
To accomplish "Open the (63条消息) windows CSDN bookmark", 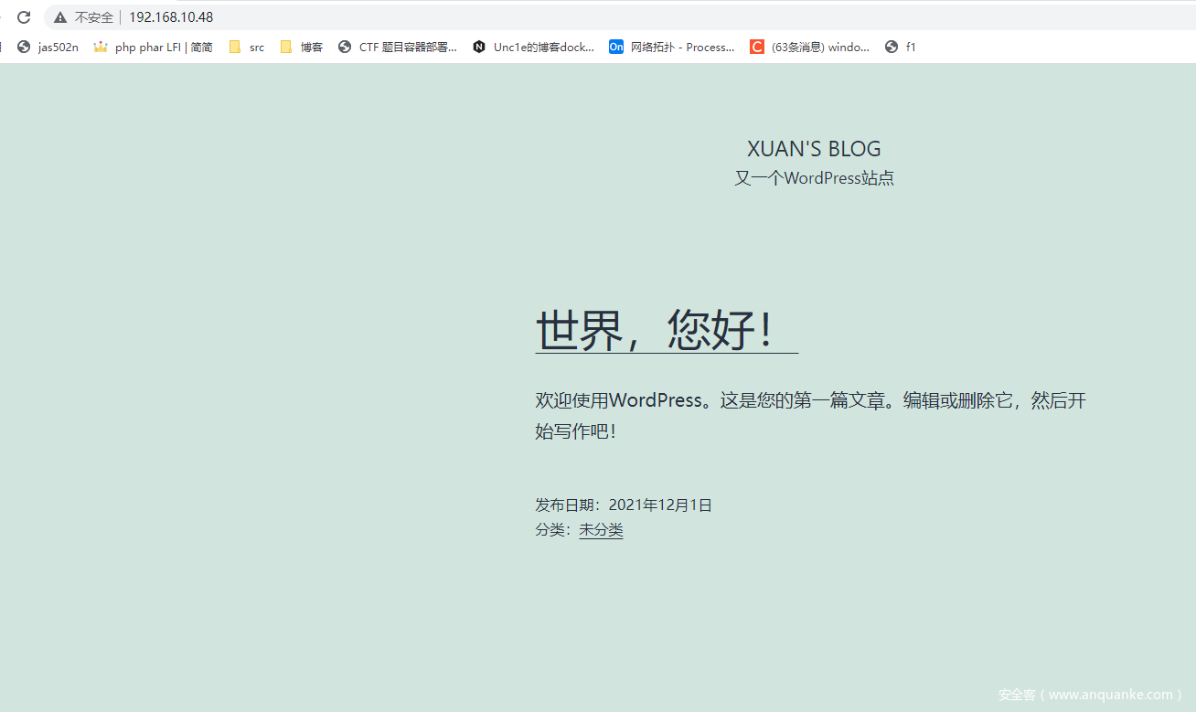I will coord(810,47).
